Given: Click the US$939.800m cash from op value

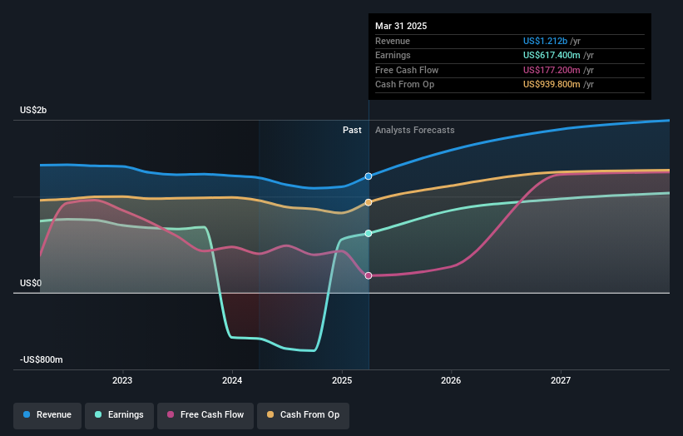Looking at the screenshot, I should tap(552, 85).
